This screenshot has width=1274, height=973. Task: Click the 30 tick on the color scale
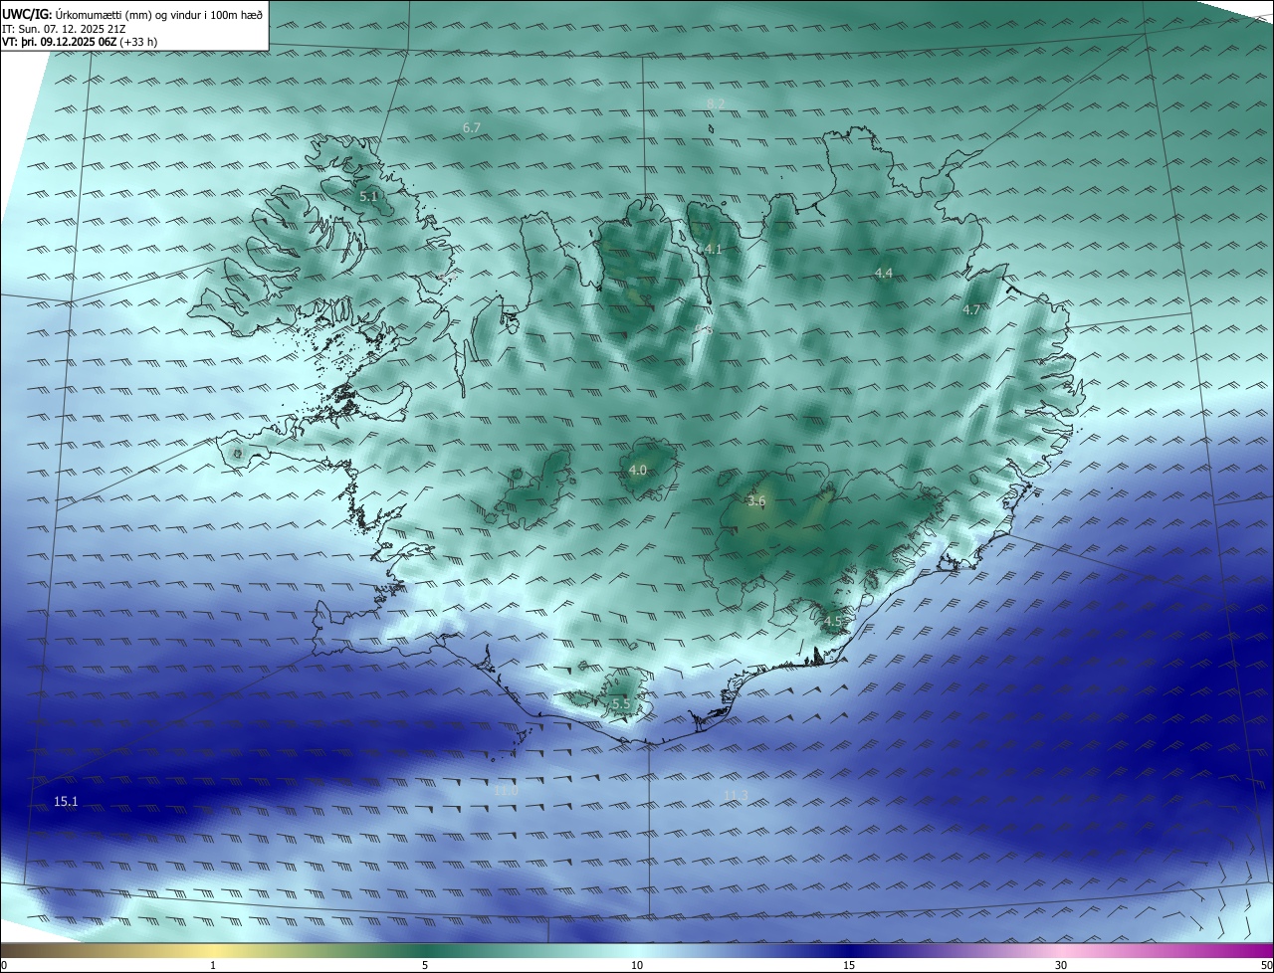[1061, 966]
